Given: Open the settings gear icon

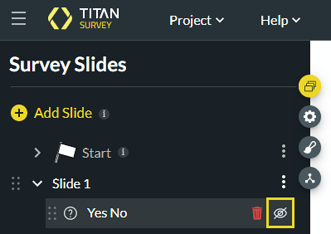Looking at the screenshot, I should pyautogui.click(x=310, y=117).
